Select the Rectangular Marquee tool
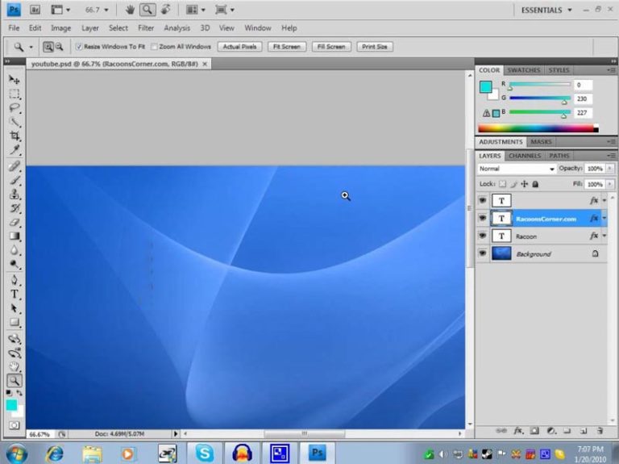The image size is (619, 464). [x=15, y=94]
